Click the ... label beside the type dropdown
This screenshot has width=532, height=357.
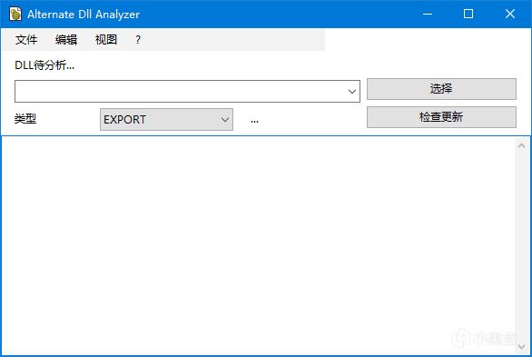tap(254, 121)
